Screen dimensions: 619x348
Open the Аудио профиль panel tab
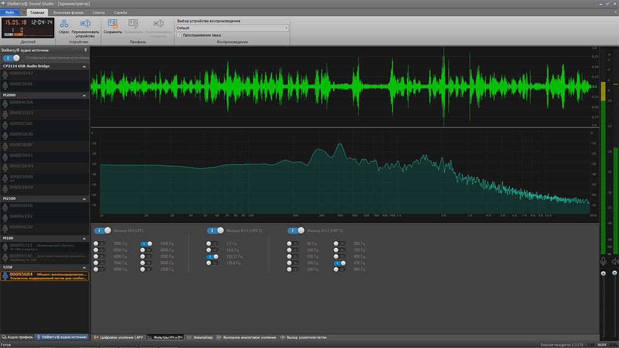pos(18,337)
